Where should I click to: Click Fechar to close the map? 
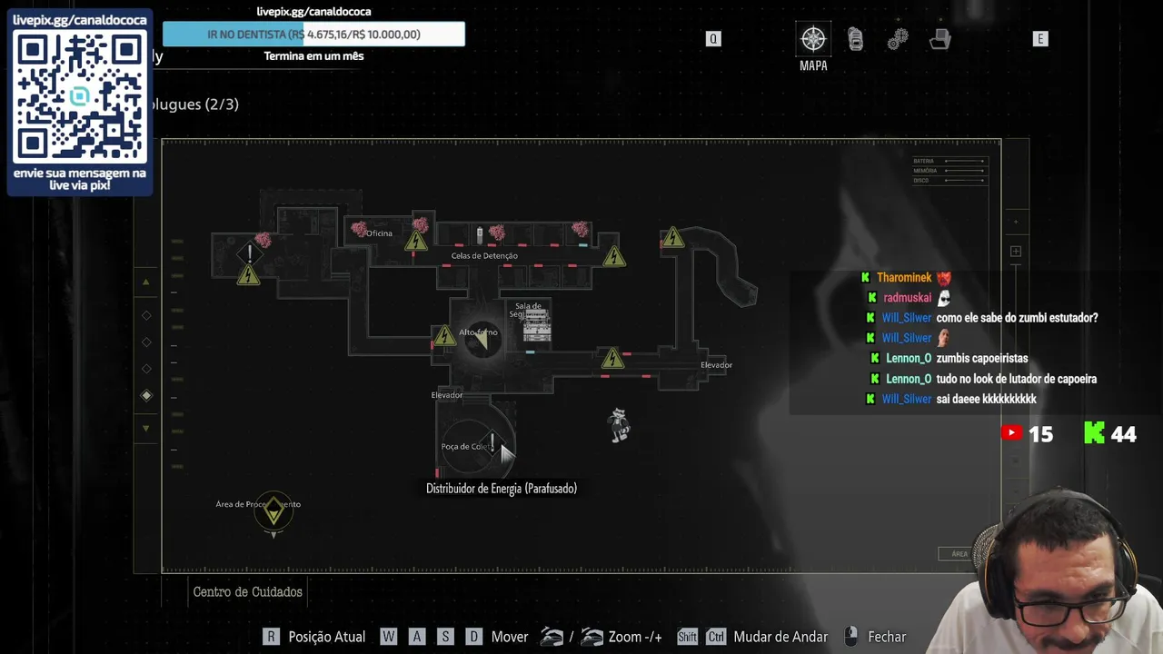pyautogui.click(x=887, y=637)
